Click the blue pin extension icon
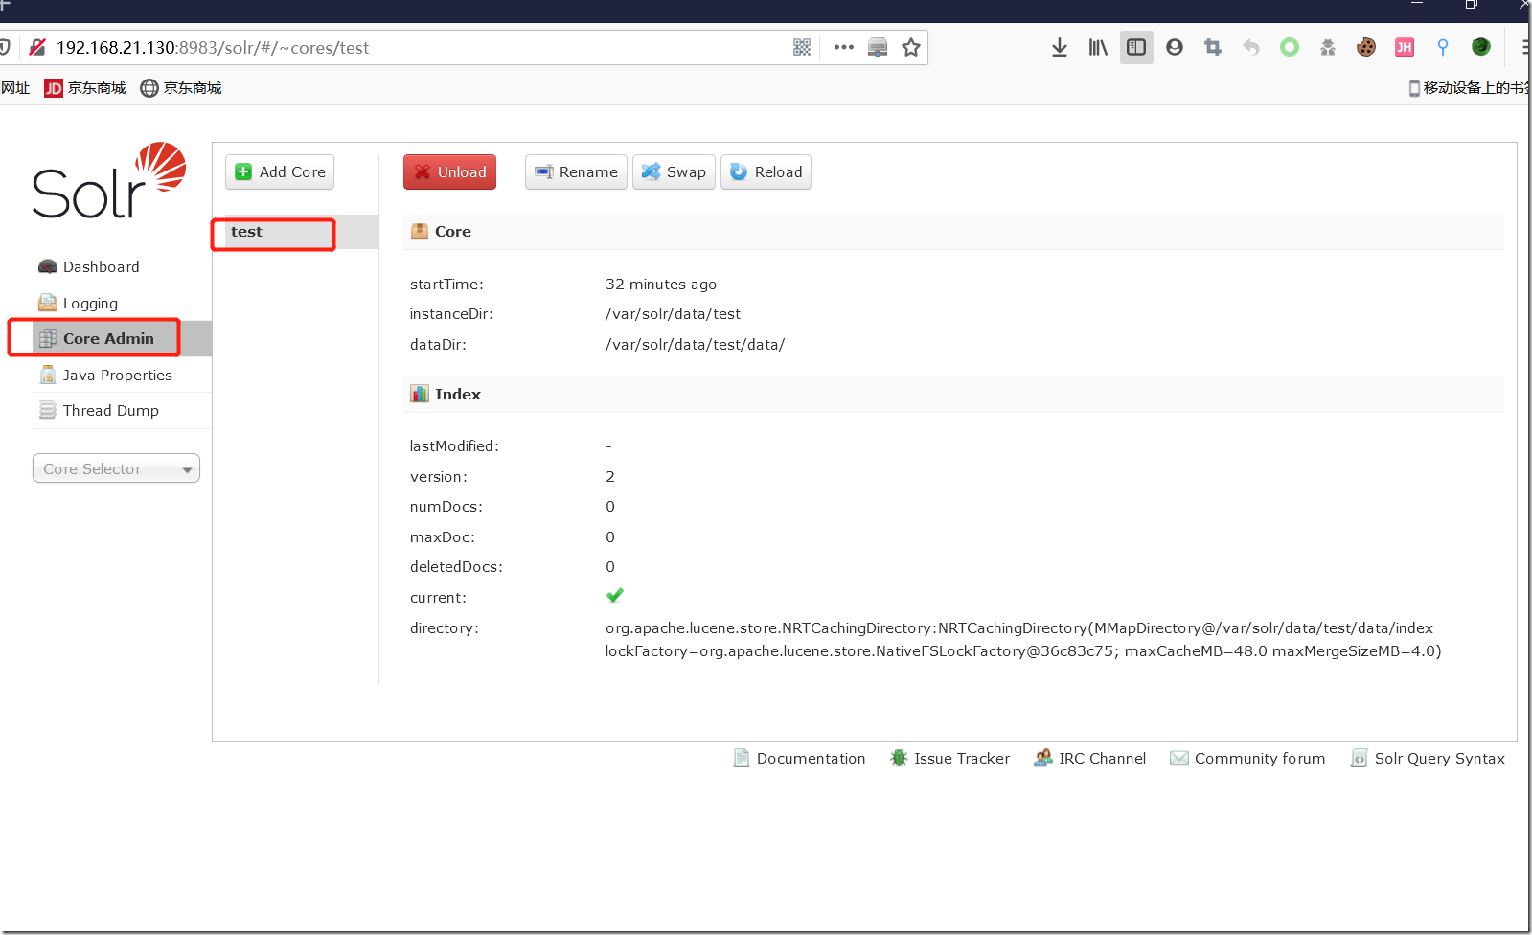 pyautogui.click(x=1443, y=47)
